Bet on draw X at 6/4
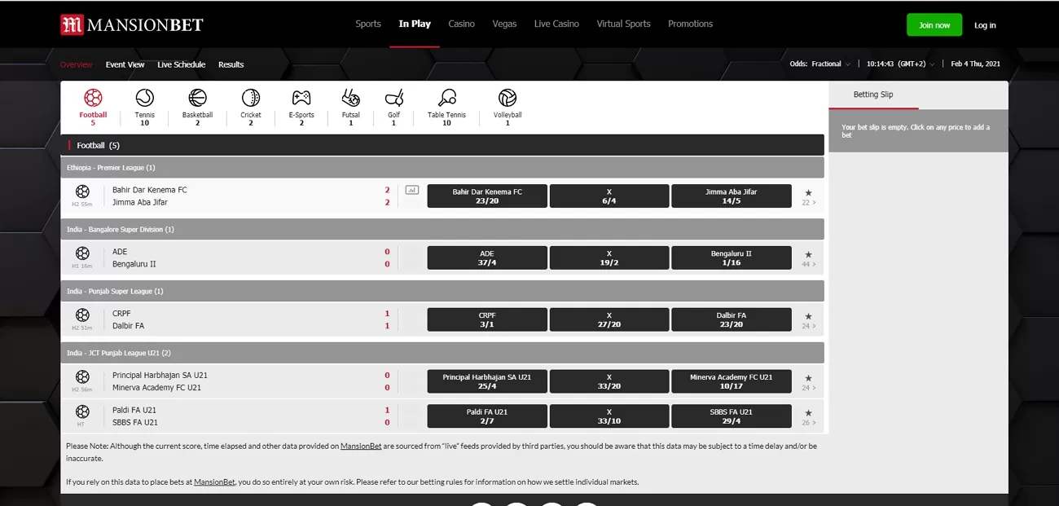1059x506 pixels. 609,196
